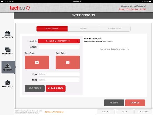Click the 'Check Back:' label

[60, 53]
